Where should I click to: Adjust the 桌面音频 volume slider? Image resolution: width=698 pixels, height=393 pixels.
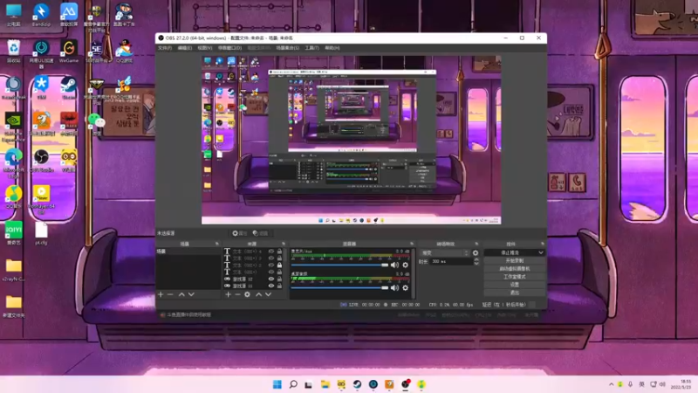(x=339, y=288)
